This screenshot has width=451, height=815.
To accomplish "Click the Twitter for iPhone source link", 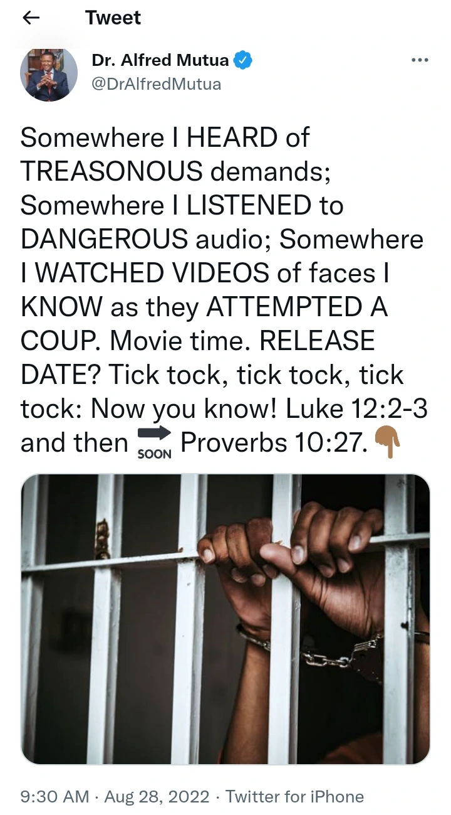I will [294, 797].
